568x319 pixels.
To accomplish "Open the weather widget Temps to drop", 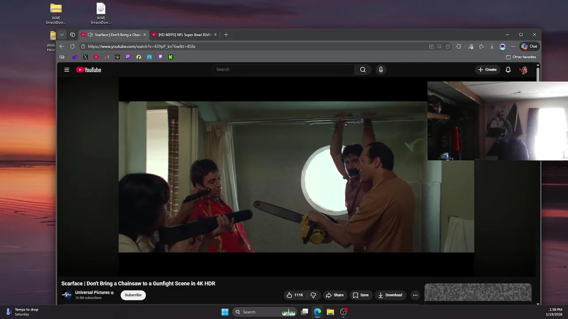I will [x=22, y=312].
